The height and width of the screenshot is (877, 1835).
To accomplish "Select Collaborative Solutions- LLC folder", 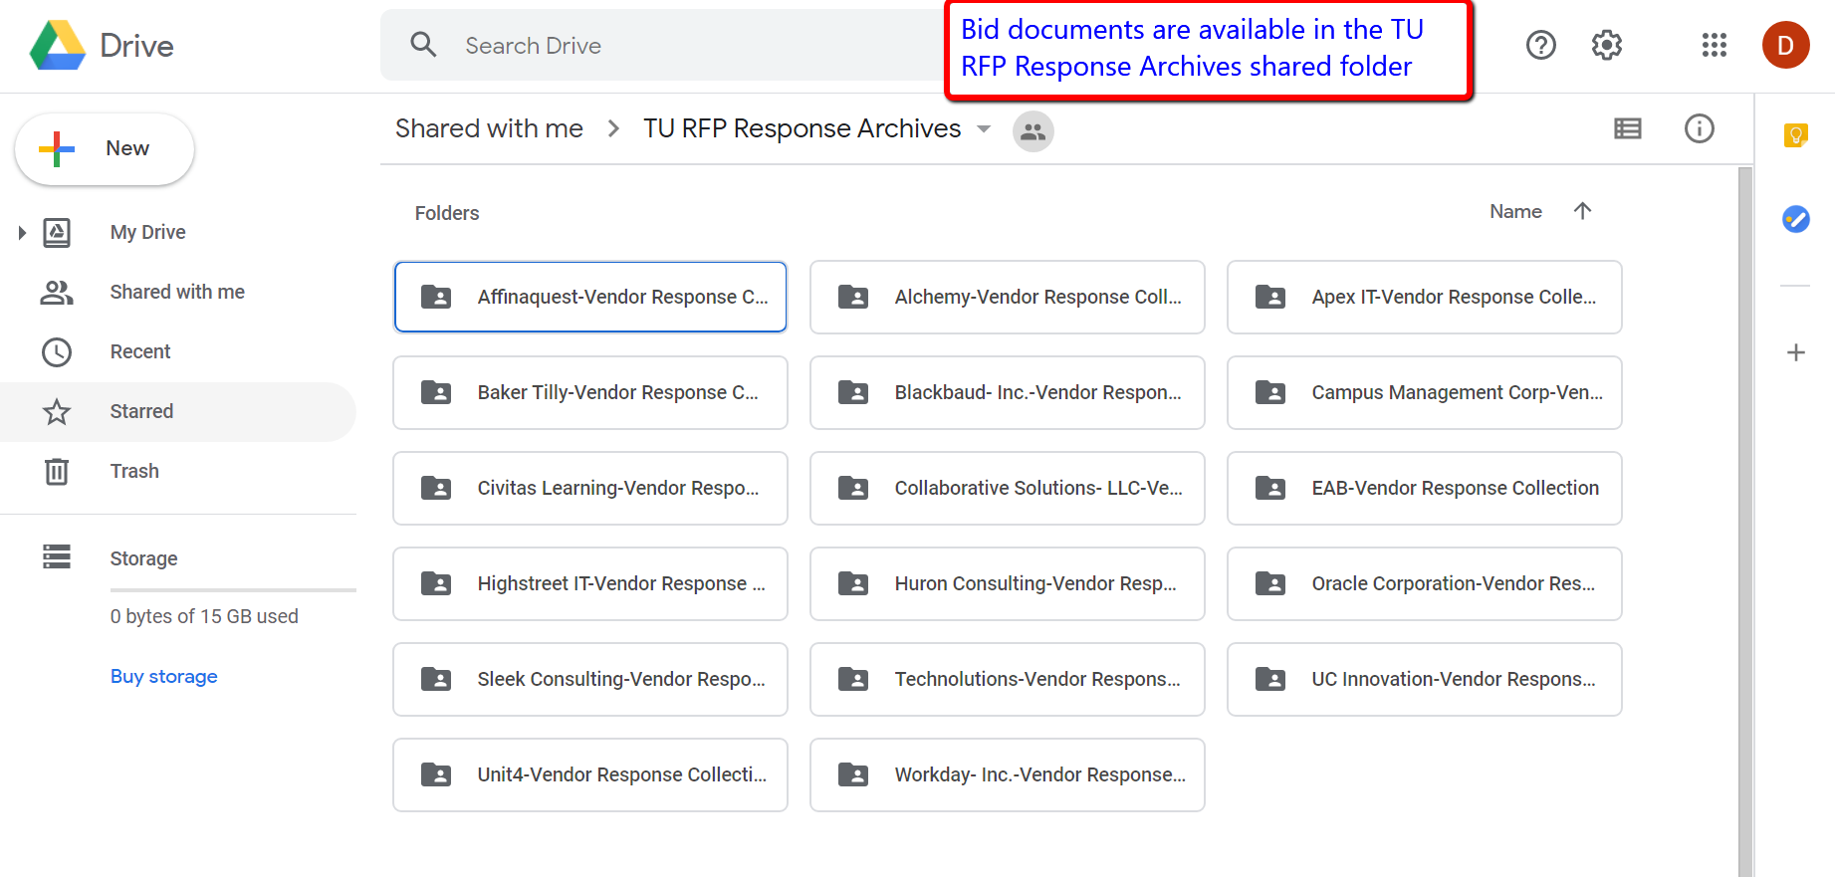I will click(x=1008, y=488).
